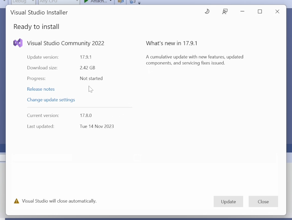Open toolbar overflow options arrow in Visual Studio
The width and height of the screenshot is (292, 220).
[139, 3]
